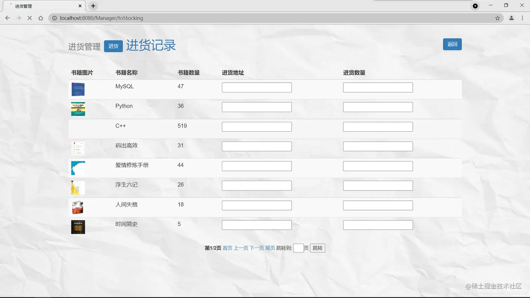
Task: Click the home icon next to the address bar
Action: [x=40, y=18]
